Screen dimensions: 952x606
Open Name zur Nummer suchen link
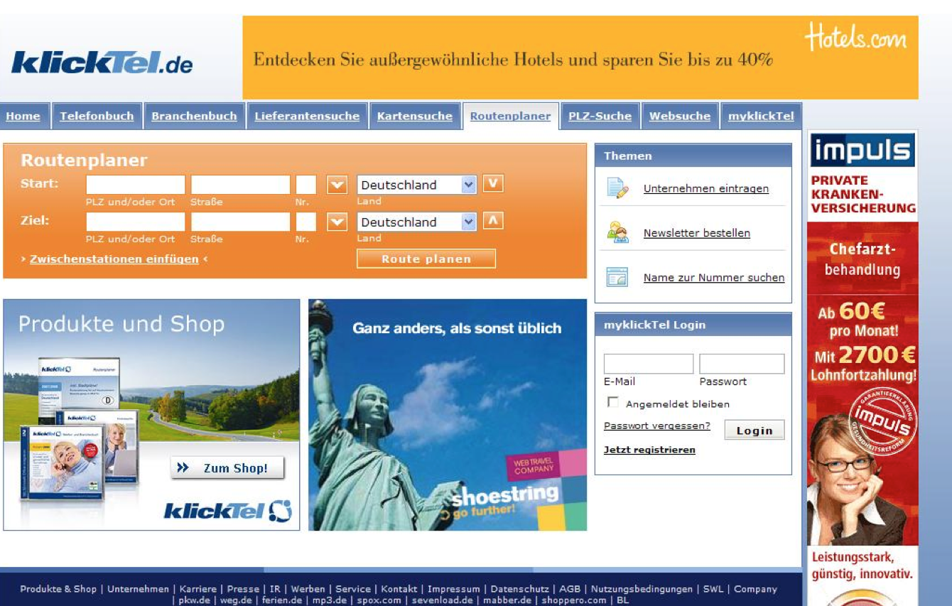pyautogui.click(x=714, y=278)
